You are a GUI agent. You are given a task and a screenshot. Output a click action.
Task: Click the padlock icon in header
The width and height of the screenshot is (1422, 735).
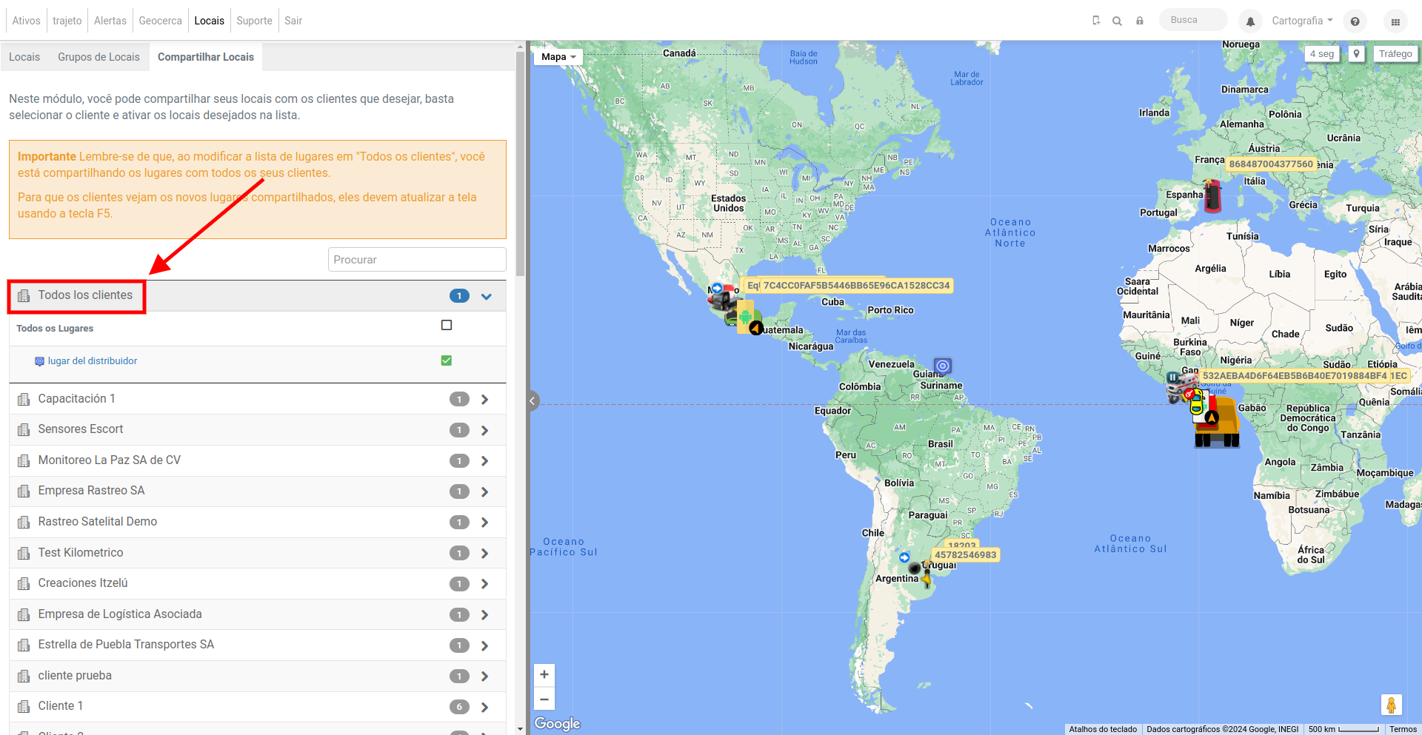coord(1140,21)
